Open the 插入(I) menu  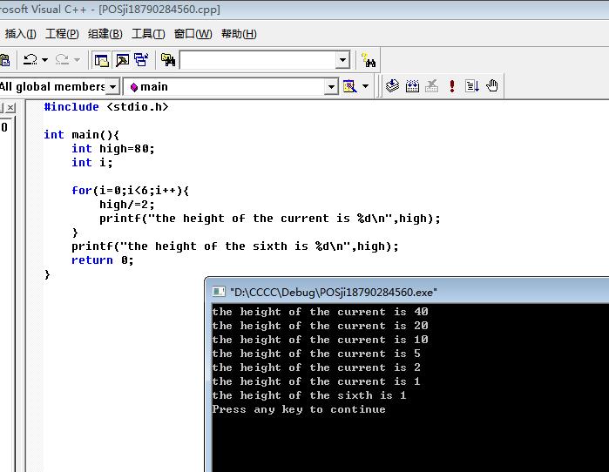(20, 34)
